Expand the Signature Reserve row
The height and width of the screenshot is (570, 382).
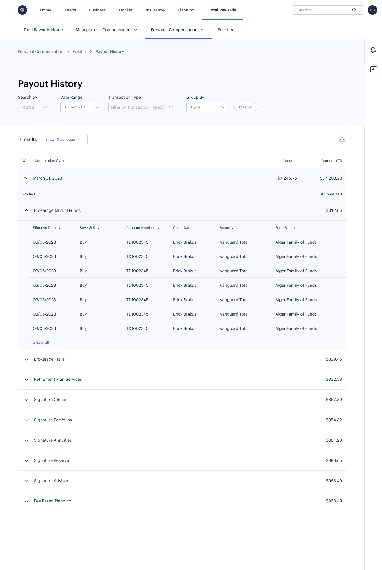[x=26, y=461]
